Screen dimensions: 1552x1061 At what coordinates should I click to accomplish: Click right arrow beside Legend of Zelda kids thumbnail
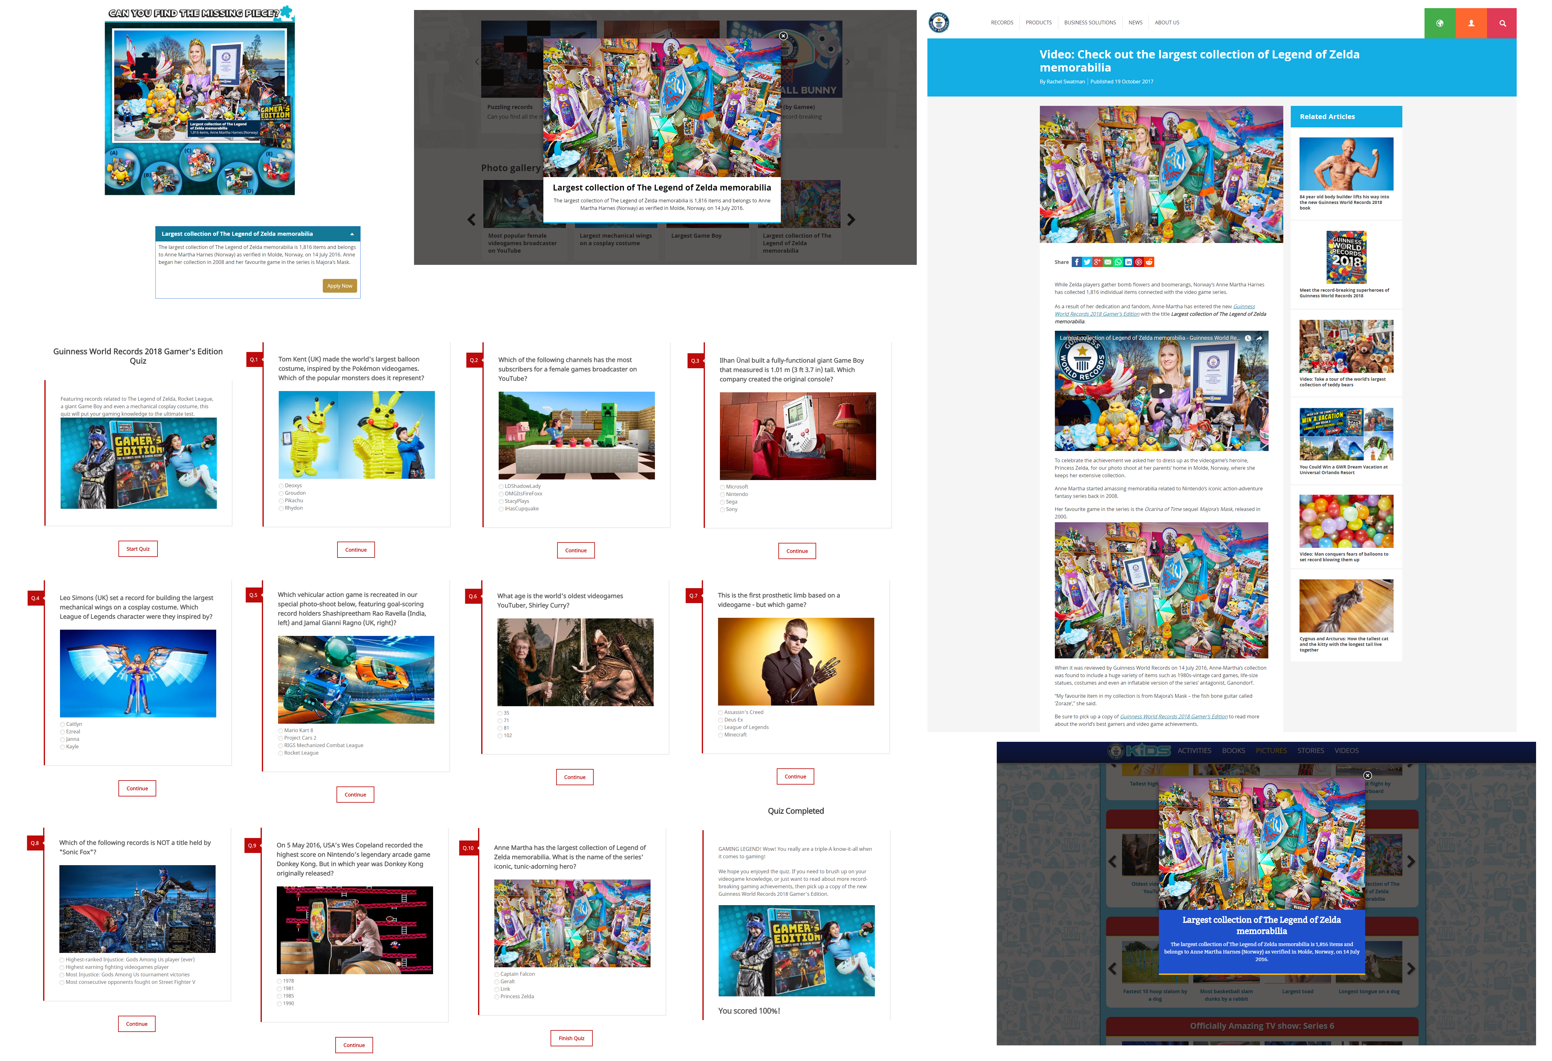[1411, 862]
